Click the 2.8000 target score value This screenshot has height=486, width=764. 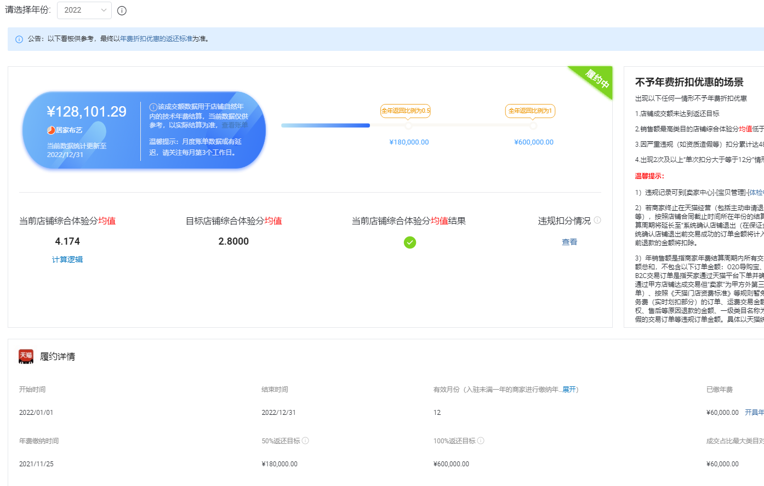(x=233, y=241)
